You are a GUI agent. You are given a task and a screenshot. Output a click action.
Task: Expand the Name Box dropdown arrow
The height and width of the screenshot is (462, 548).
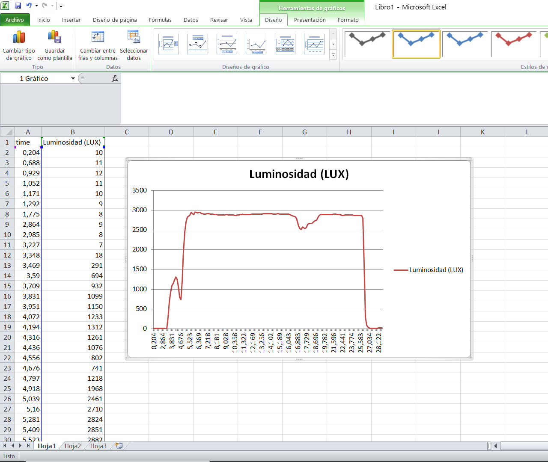tap(73, 78)
